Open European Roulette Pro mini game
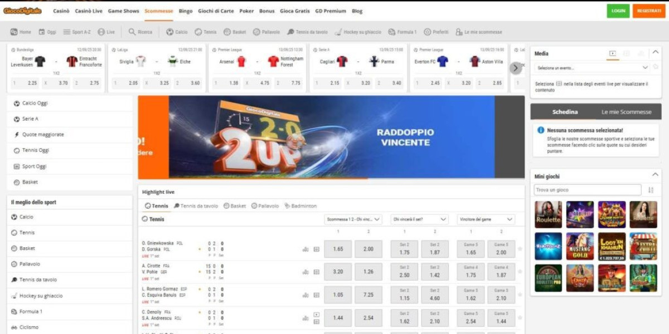The width and height of the screenshot is (669, 334). coord(549,278)
